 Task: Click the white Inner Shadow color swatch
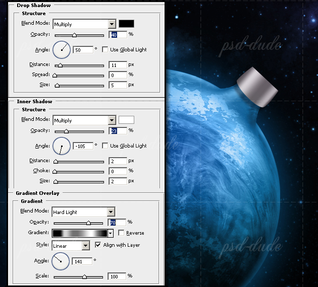[x=127, y=120]
